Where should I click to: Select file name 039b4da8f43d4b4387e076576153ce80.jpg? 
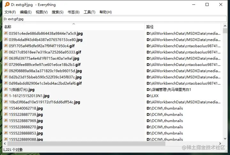[46, 40]
